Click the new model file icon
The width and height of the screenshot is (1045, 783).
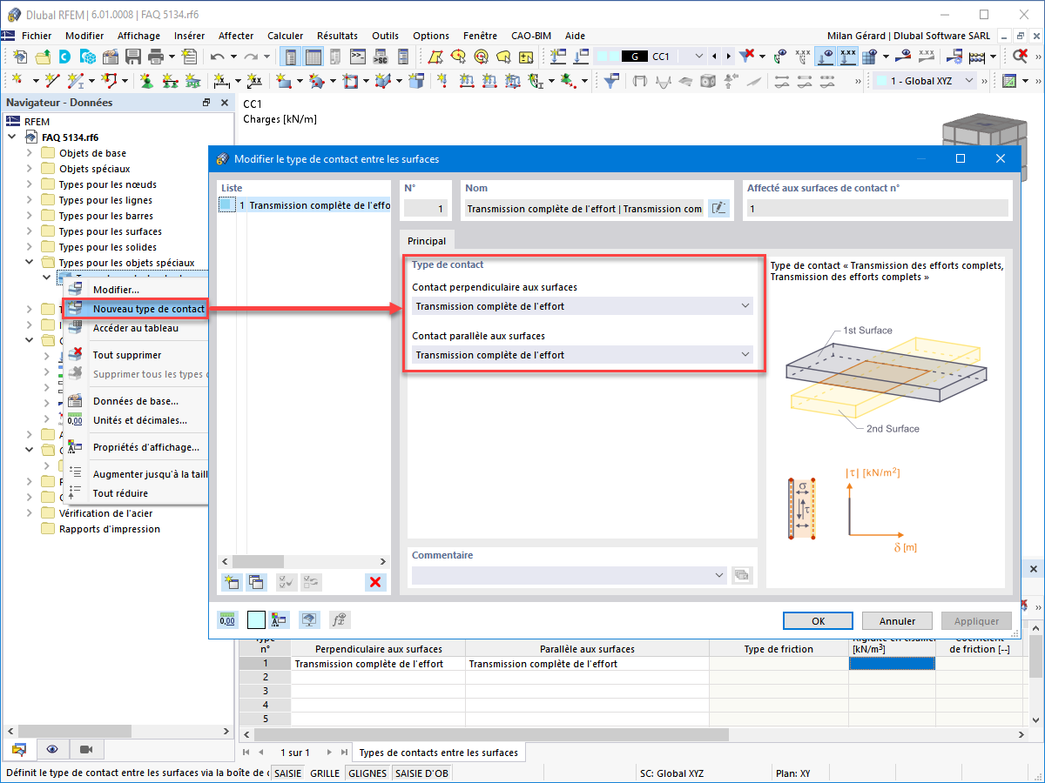[20, 57]
